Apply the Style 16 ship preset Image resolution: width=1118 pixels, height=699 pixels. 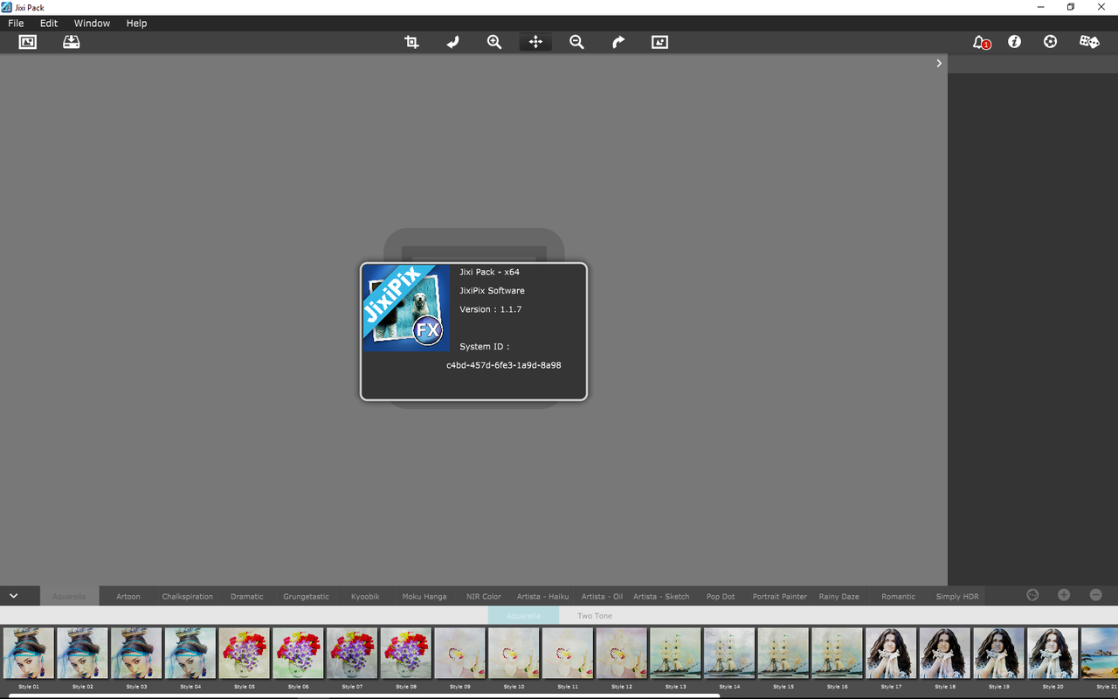pos(838,653)
